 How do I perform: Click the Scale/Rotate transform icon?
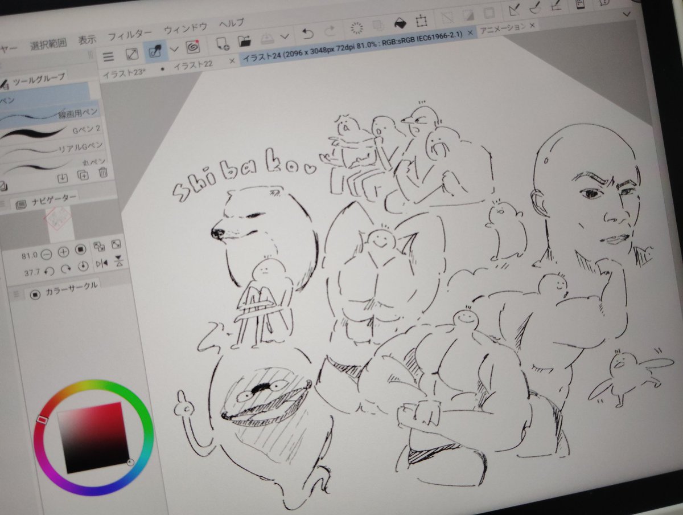(421, 22)
